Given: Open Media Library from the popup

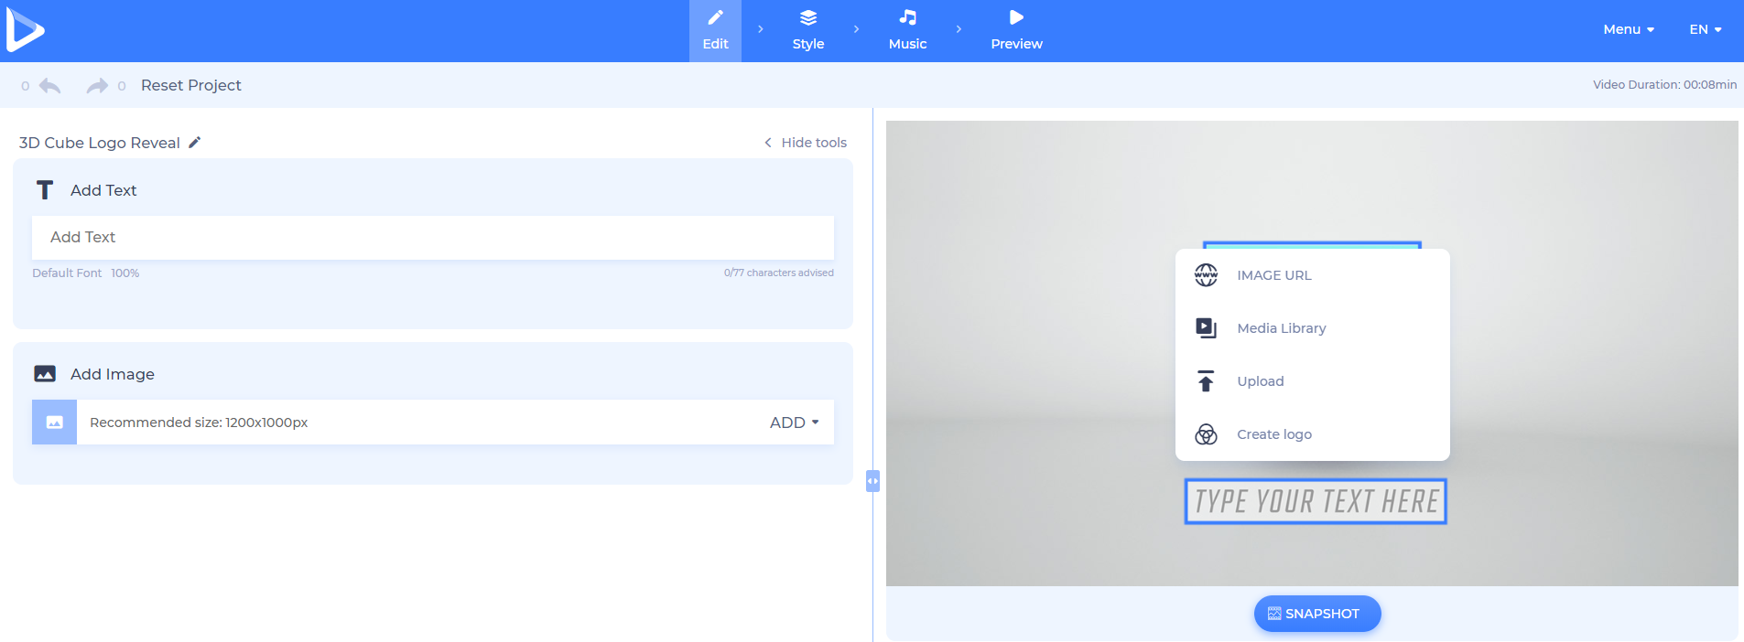Looking at the screenshot, I should click(x=1281, y=328).
